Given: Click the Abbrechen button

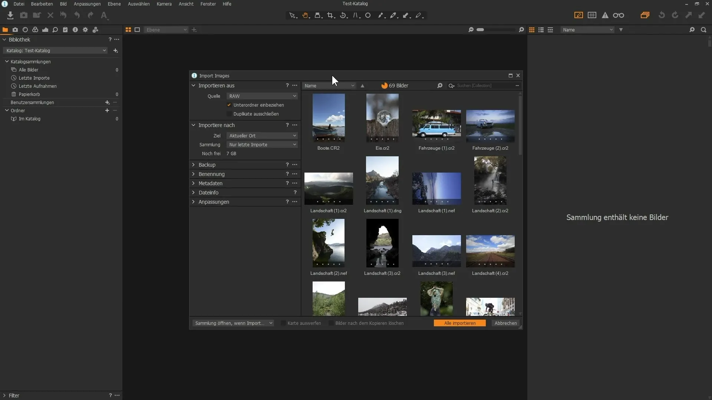Looking at the screenshot, I should pyautogui.click(x=505, y=323).
